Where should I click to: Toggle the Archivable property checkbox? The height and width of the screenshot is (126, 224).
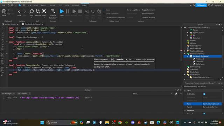coord(204,94)
